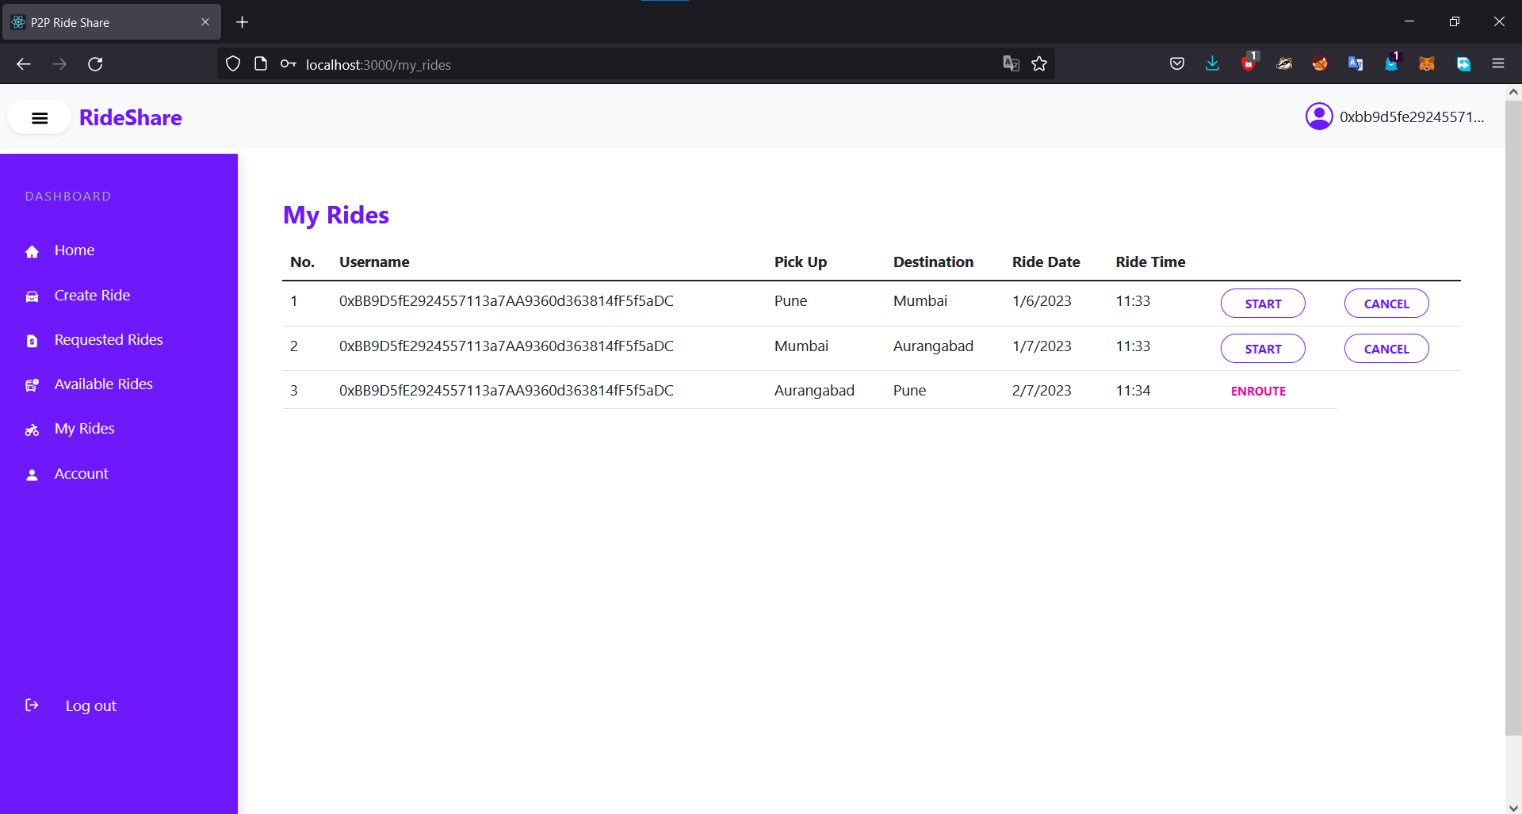Click the Privacy Badger extension icon
1522x814 pixels.
coord(1284,64)
